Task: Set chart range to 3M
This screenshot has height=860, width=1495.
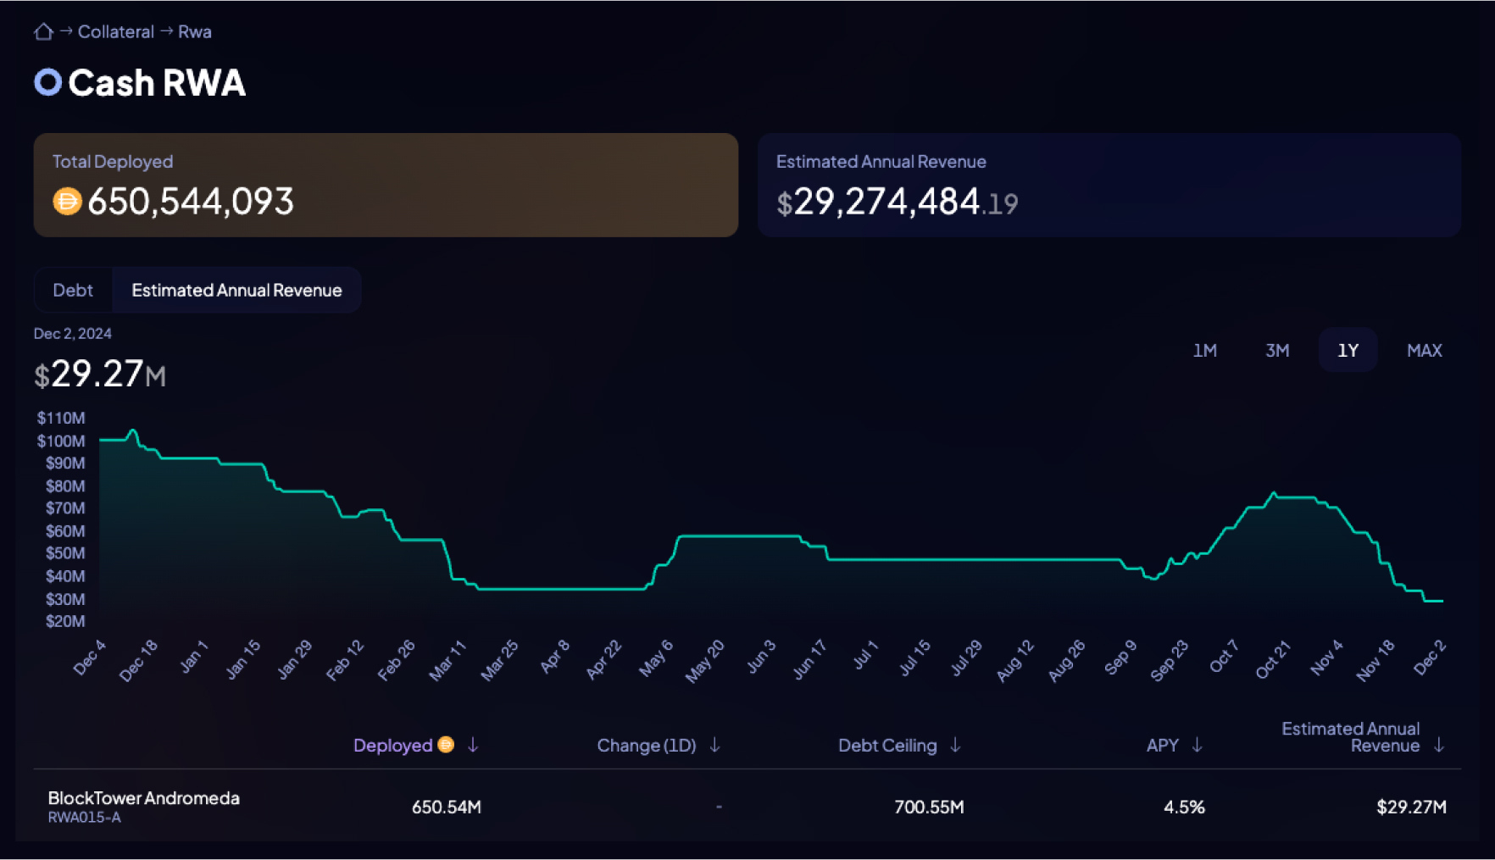Action: point(1277,351)
